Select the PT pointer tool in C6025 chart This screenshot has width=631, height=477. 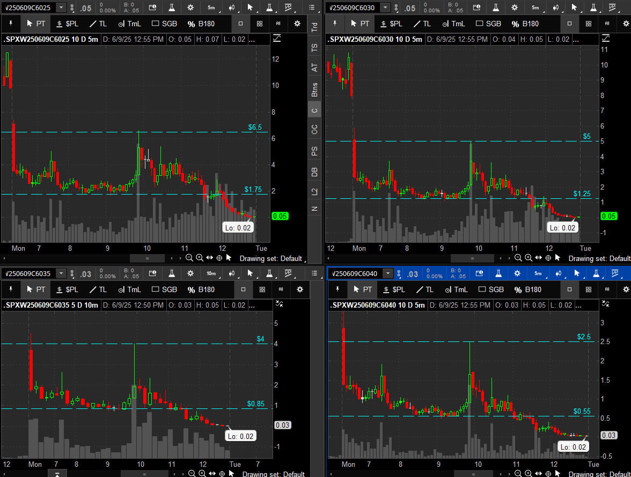pyautogui.click(x=36, y=24)
